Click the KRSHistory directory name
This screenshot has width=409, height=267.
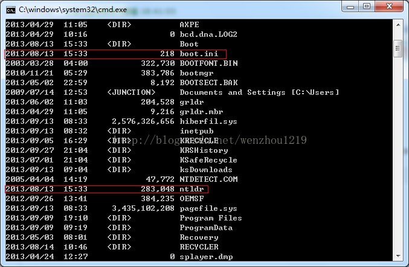(204, 150)
